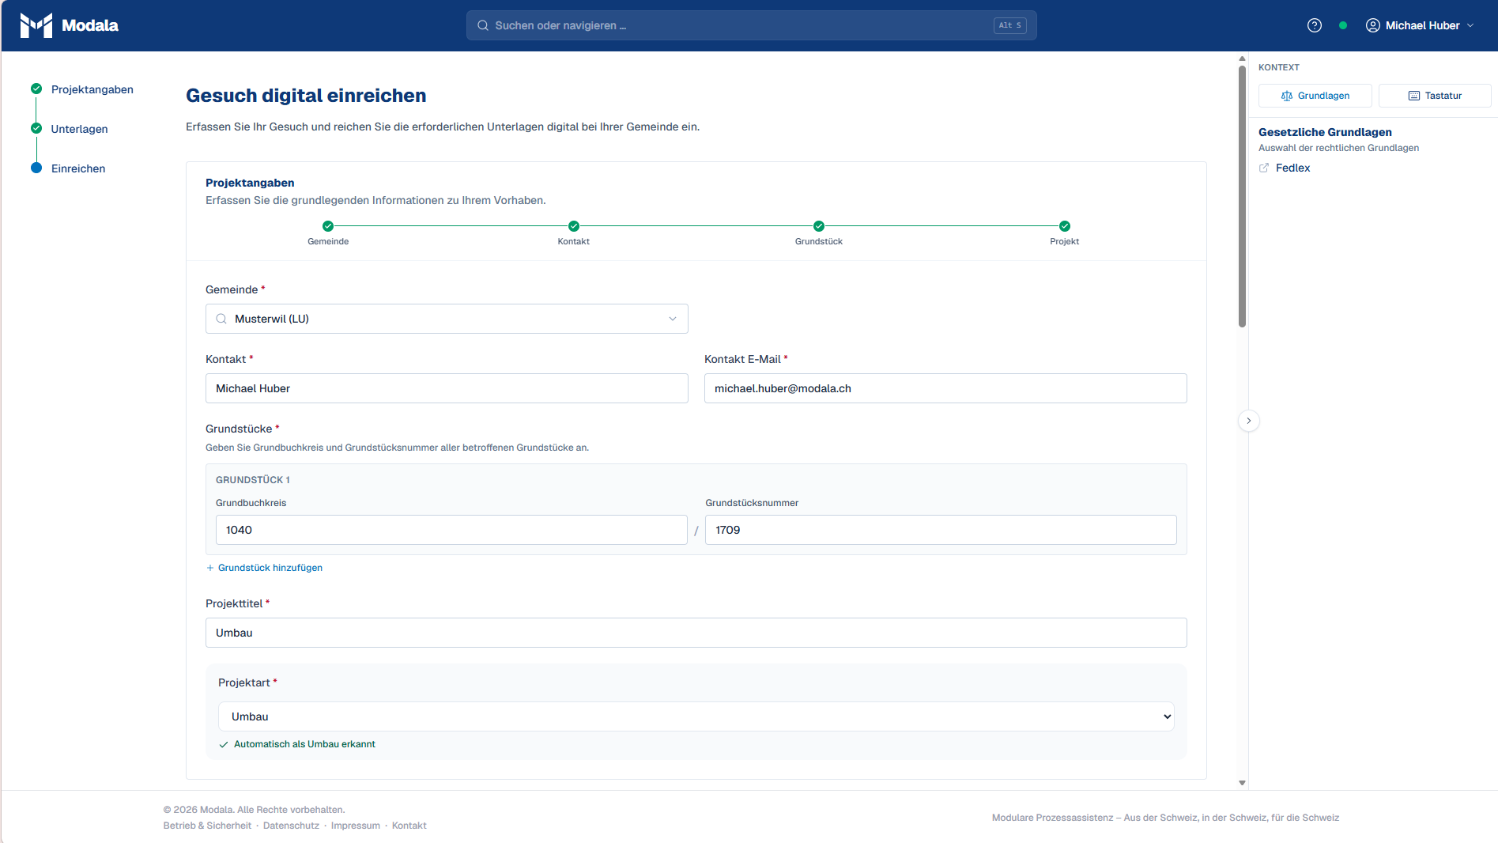Click the plus icon for Grundstück hinzufügen
Screen dimensions: 1498x843
point(210,568)
